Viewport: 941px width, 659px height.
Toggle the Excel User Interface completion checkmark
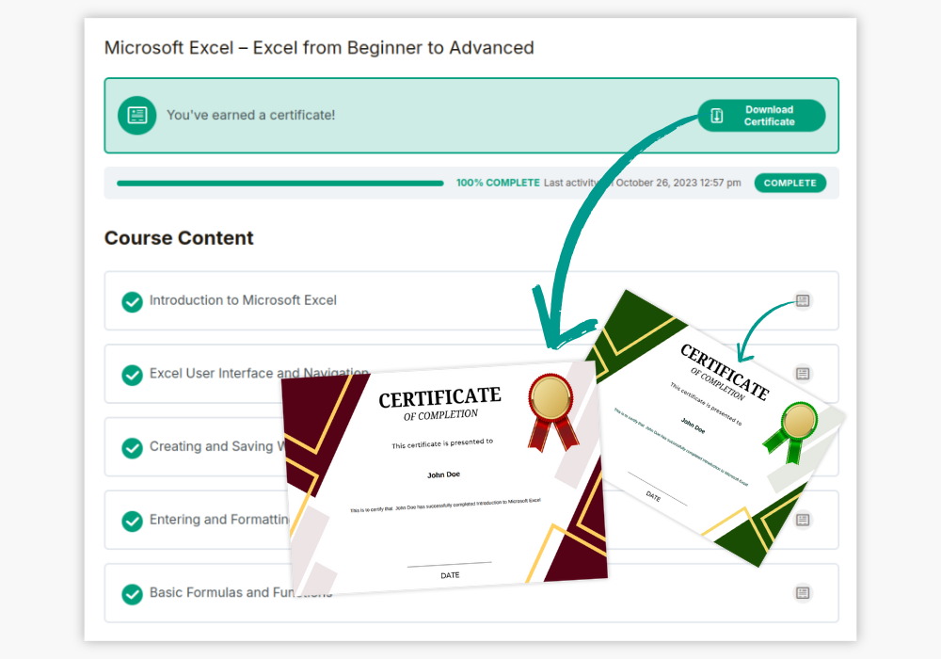pyautogui.click(x=133, y=374)
